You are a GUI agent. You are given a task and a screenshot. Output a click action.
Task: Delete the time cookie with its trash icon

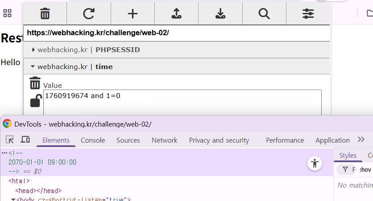click(35, 83)
